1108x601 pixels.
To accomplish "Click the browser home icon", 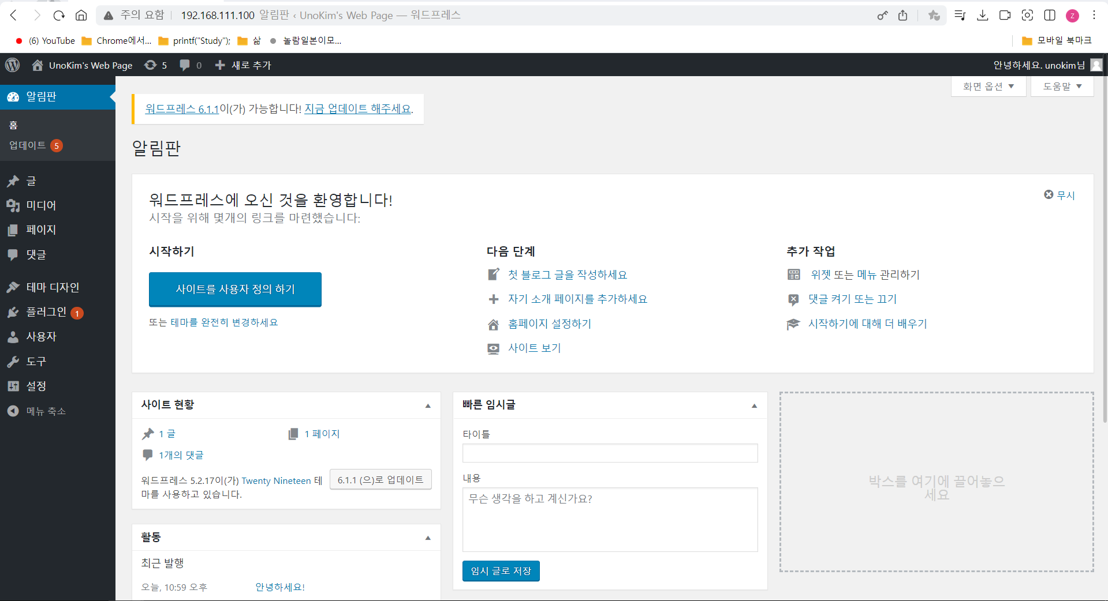I will point(81,16).
